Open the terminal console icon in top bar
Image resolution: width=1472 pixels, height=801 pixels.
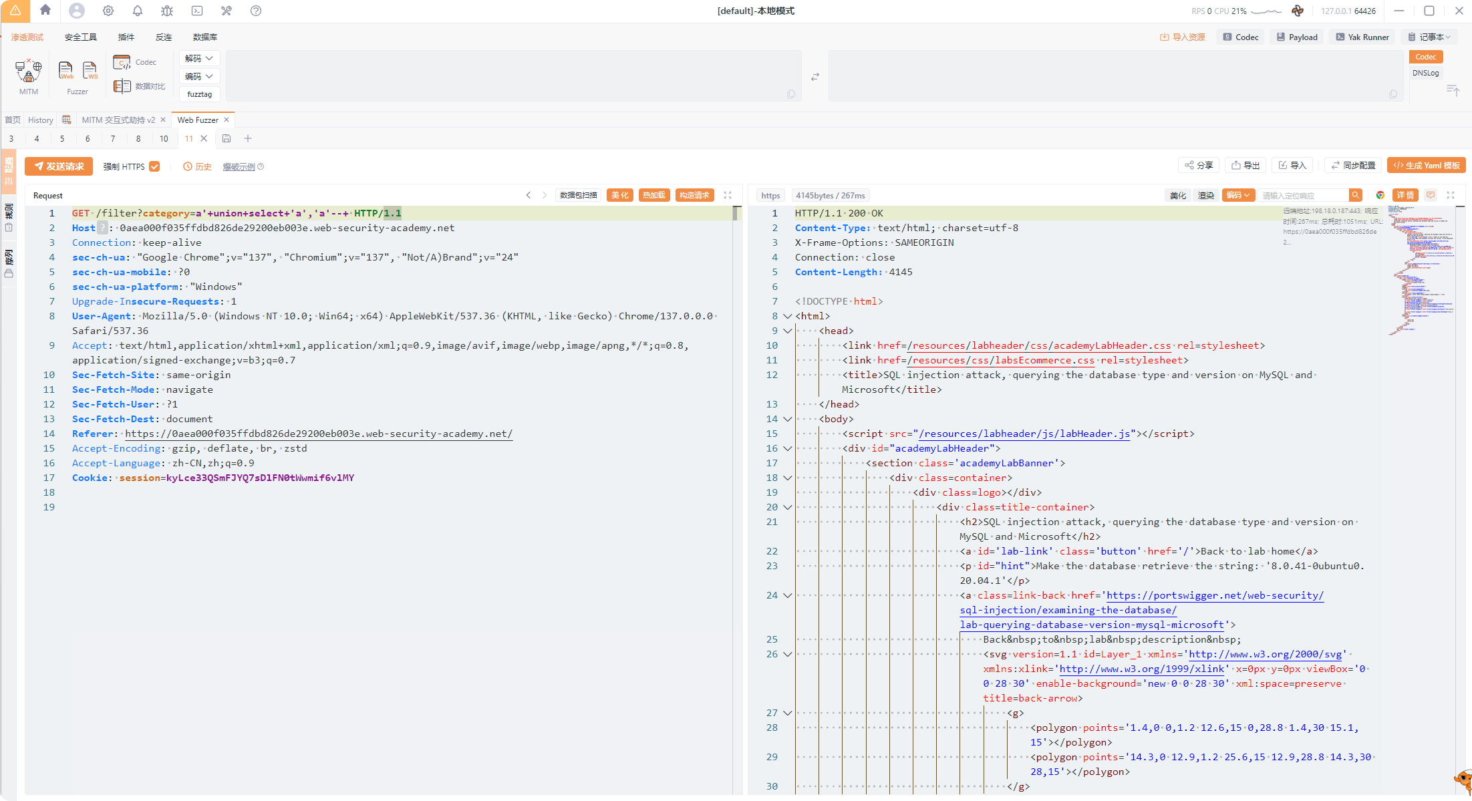[x=197, y=11]
